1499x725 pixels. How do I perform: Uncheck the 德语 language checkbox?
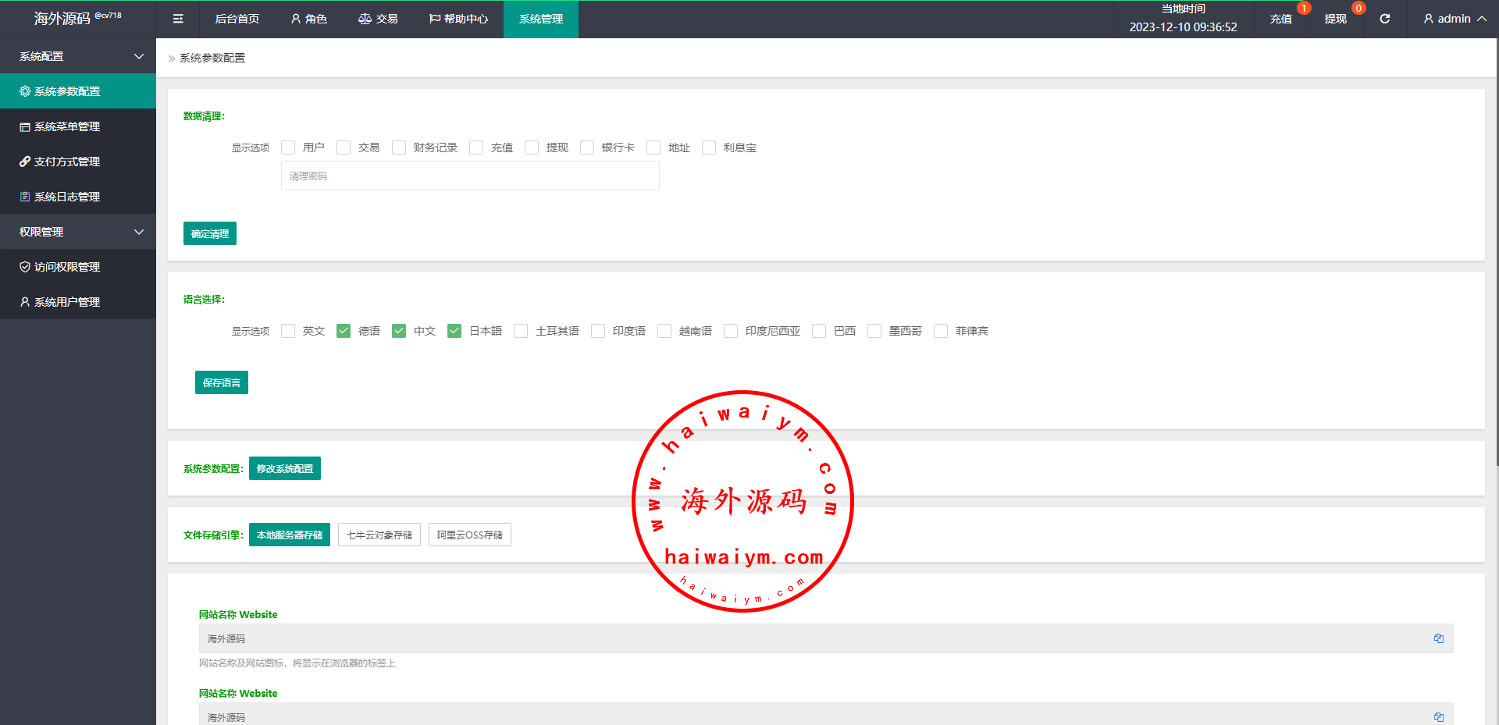(x=344, y=331)
